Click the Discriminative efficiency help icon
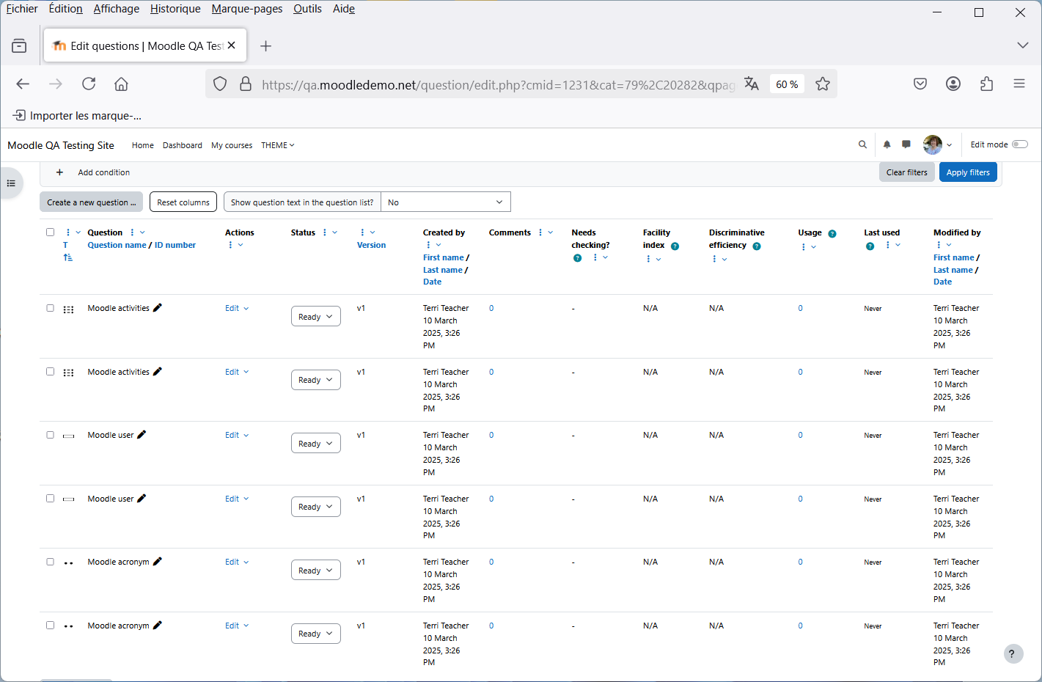 [x=756, y=246]
